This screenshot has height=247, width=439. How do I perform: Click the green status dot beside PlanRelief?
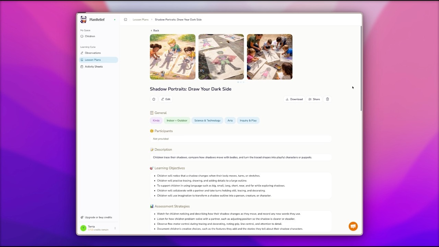(115, 20)
